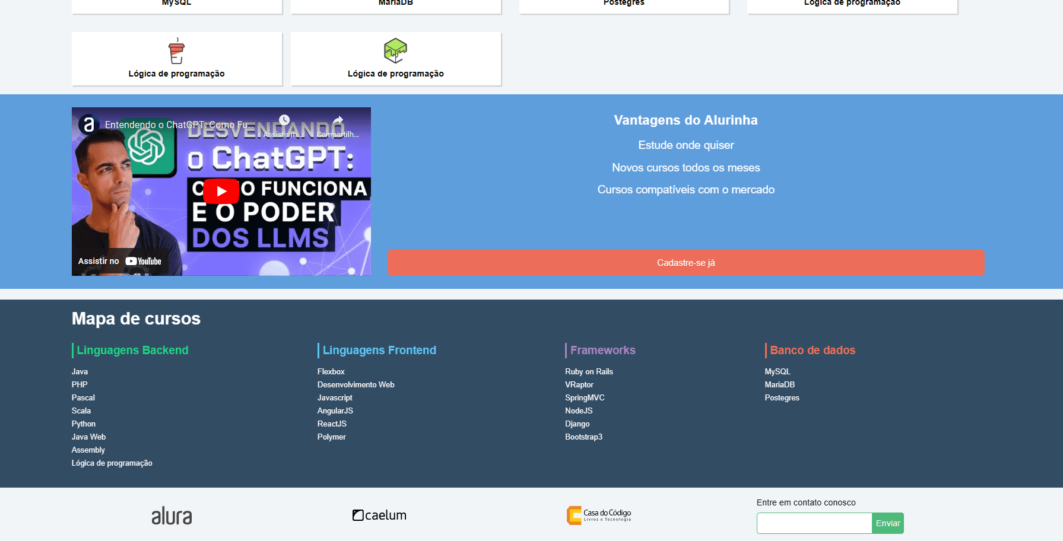Open the AngularJS course link
The image size is (1063, 541).
335,410
